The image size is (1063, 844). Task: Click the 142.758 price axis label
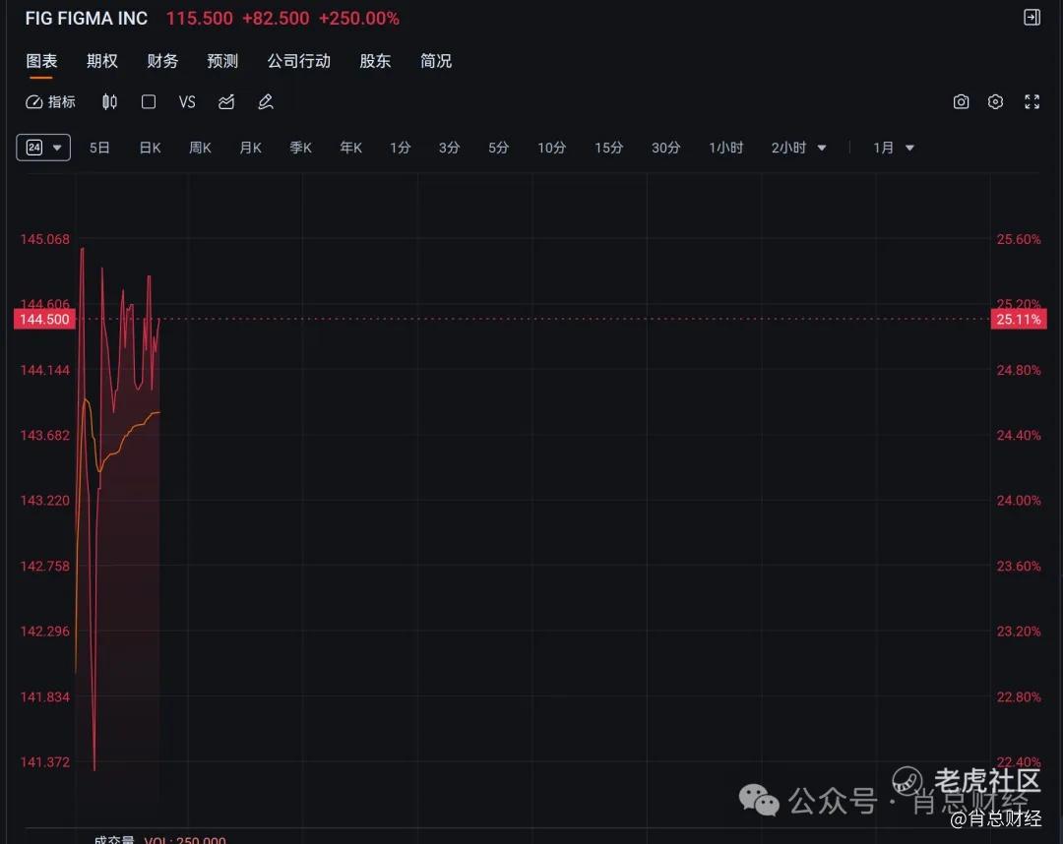point(44,566)
